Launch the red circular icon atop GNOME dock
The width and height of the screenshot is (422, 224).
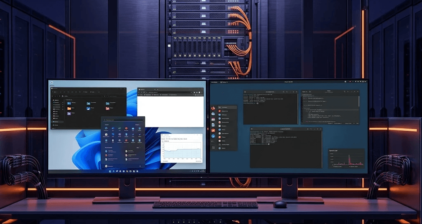coord(213,108)
